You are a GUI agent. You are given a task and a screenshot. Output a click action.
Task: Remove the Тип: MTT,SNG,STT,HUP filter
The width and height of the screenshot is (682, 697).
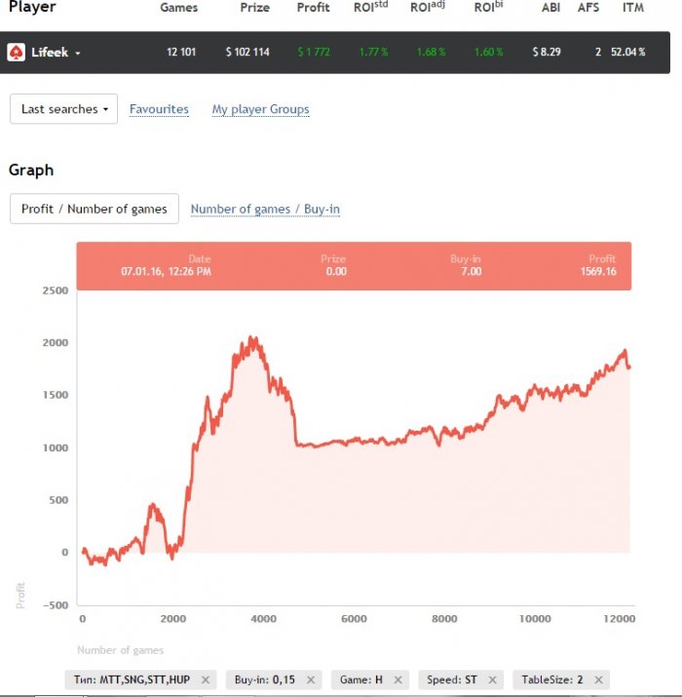[208, 680]
